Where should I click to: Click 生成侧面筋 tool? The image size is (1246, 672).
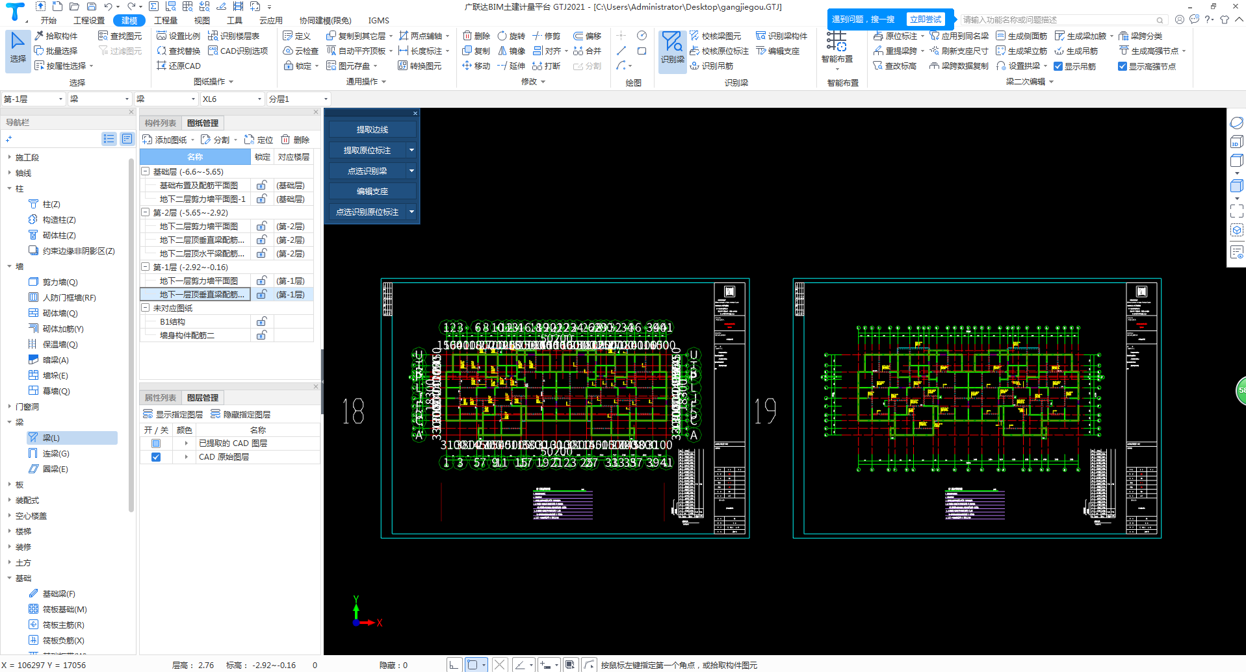(1021, 36)
